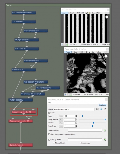Image resolution: width=120 pixels, height=154 pixels.
Task: Click curve icon in Fractal warp Preview footer
Action: (x=70, y=95)
